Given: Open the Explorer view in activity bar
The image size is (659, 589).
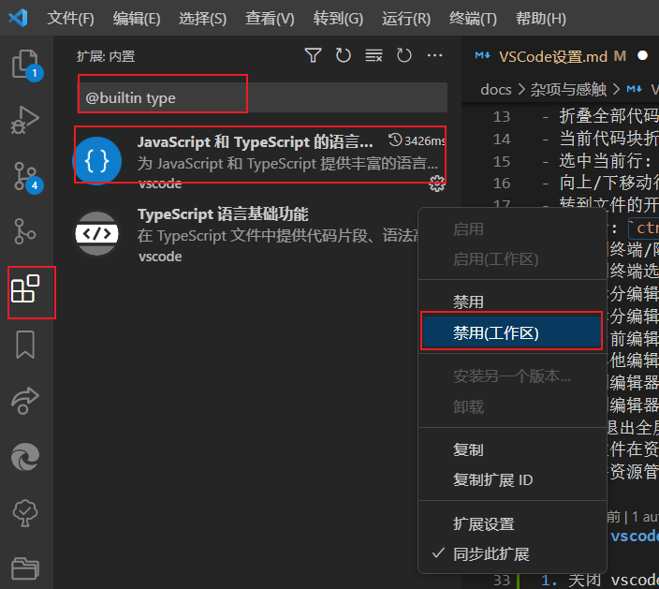Looking at the screenshot, I should click(x=25, y=64).
